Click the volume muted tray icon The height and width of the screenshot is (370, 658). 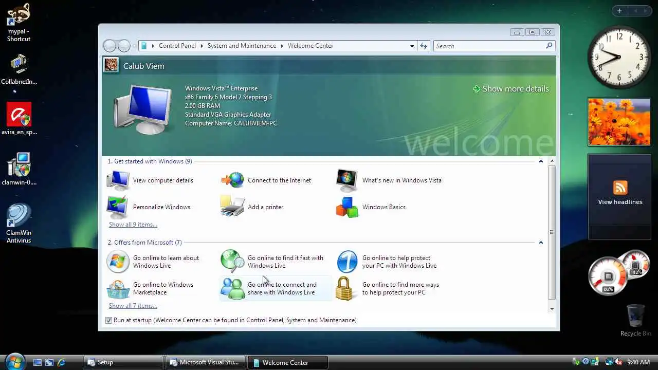tap(618, 362)
